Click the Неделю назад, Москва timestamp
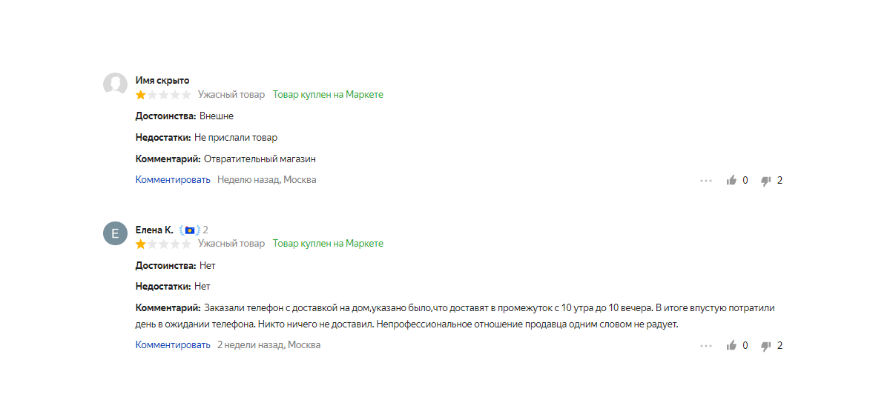This screenshot has width=870, height=420. [267, 179]
